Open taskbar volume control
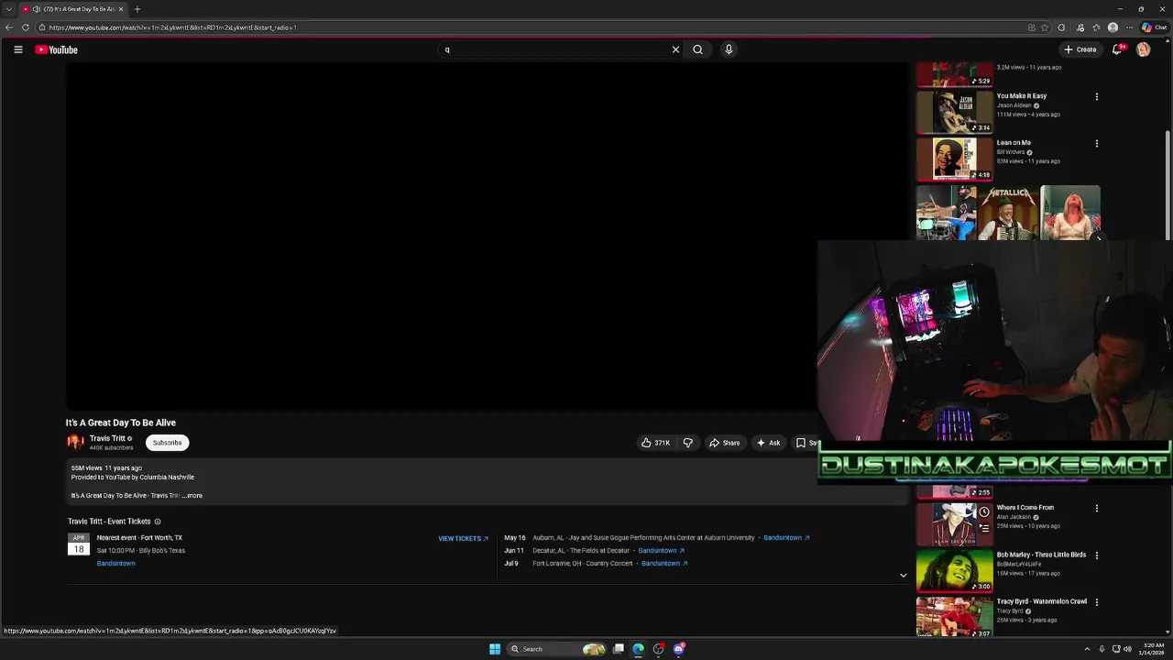This screenshot has width=1173, height=660. [x=1127, y=649]
